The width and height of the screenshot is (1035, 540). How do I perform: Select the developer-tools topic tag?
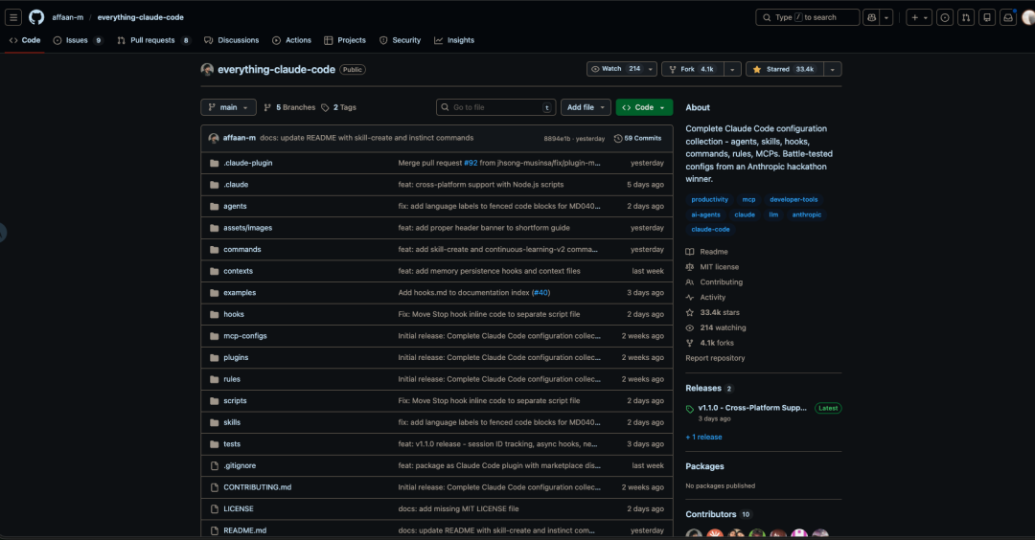click(793, 200)
